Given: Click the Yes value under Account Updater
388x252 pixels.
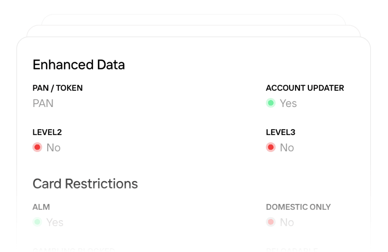Looking at the screenshot, I should click(288, 104).
